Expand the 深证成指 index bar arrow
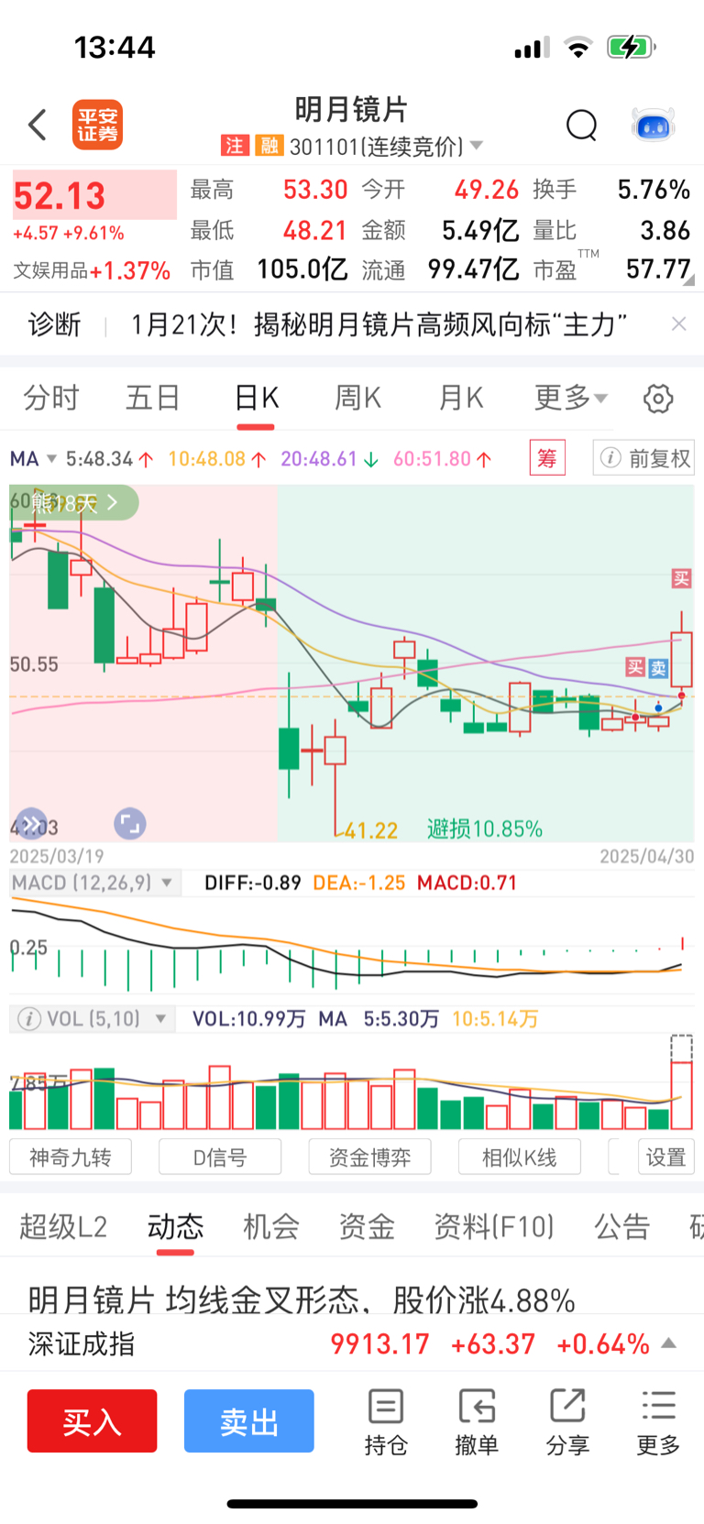Viewport: 704px width, 1524px height. tap(669, 1343)
